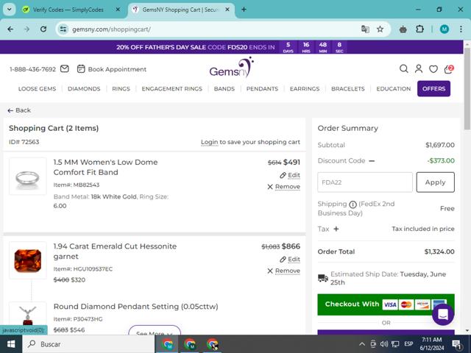Image resolution: width=471 pixels, height=353 pixels.
Task: Open the Windows Start menu
Action: [11, 344]
